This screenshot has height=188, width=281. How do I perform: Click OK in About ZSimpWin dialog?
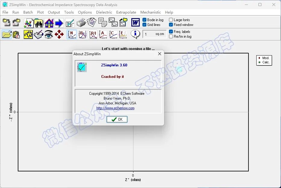pyautogui.click(x=117, y=119)
